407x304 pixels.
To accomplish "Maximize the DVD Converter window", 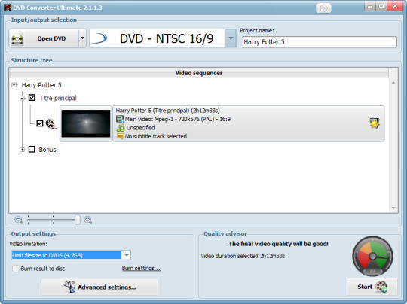I will point(381,6).
